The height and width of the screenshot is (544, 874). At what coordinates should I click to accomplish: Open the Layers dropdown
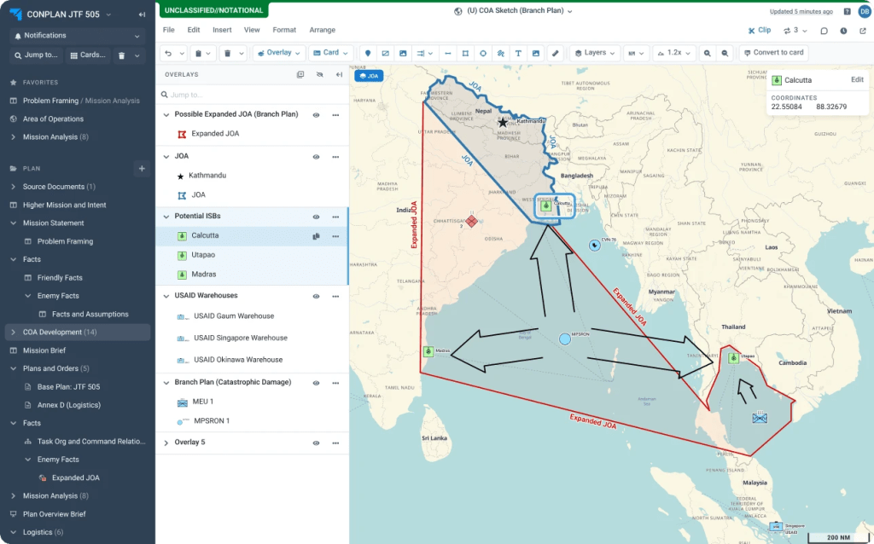[595, 53]
